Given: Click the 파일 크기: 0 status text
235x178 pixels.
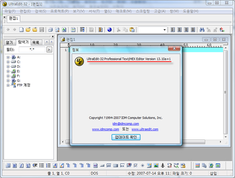Looking at the screenshot, I should click(182, 173).
